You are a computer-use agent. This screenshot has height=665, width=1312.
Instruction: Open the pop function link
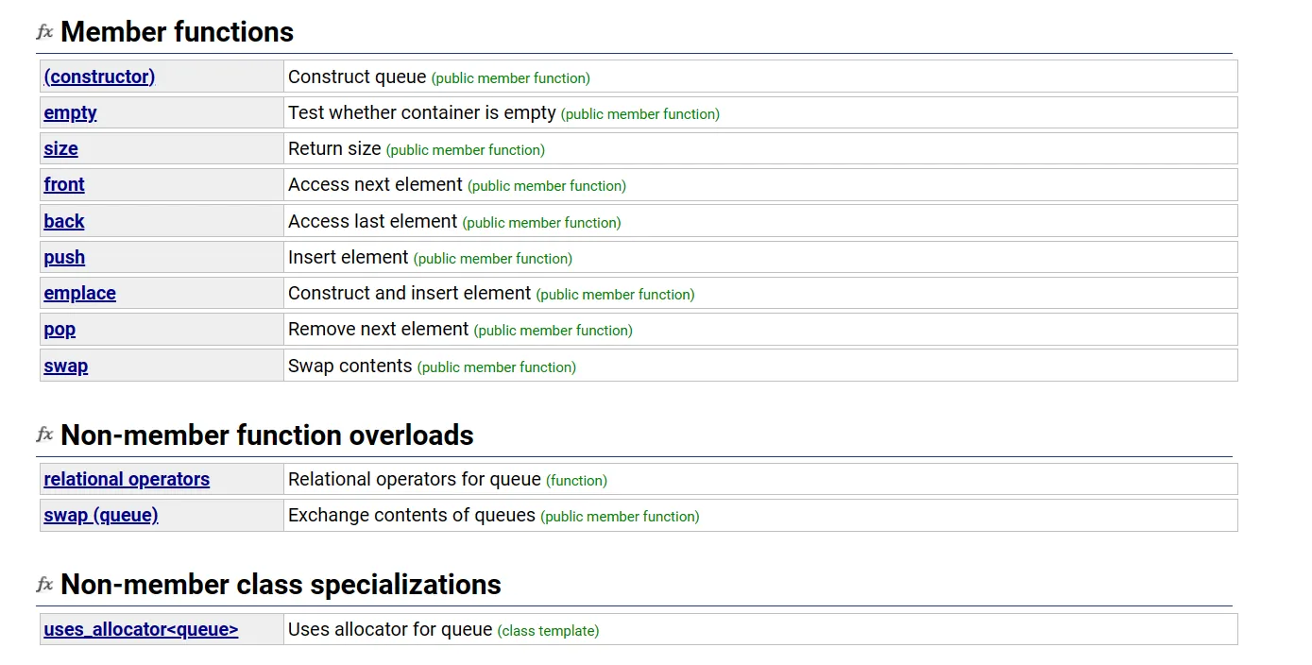[x=60, y=329]
